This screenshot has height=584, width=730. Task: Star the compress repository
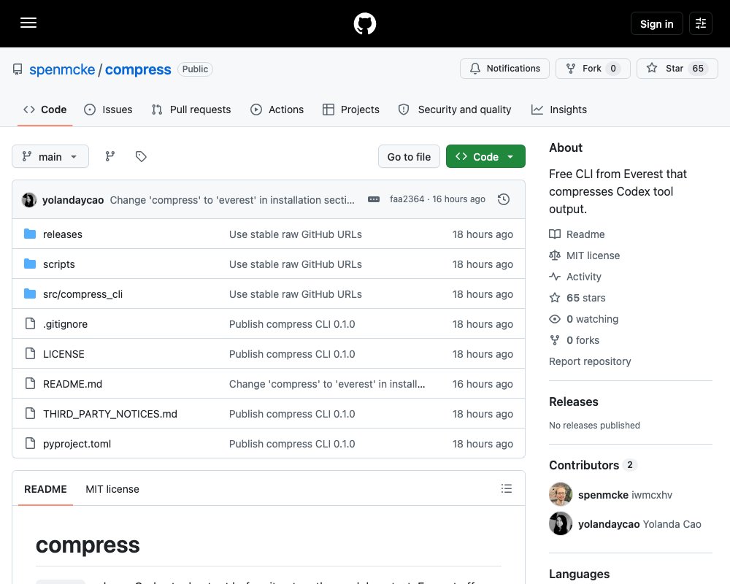click(x=677, y=69)
